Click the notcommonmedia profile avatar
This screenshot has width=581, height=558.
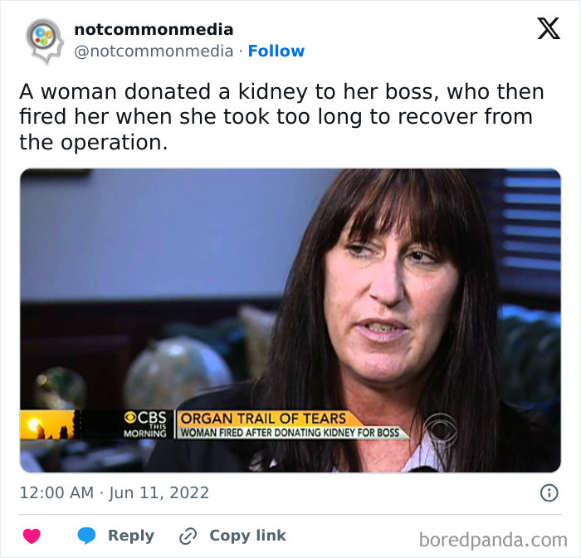[x=45, y=41]
